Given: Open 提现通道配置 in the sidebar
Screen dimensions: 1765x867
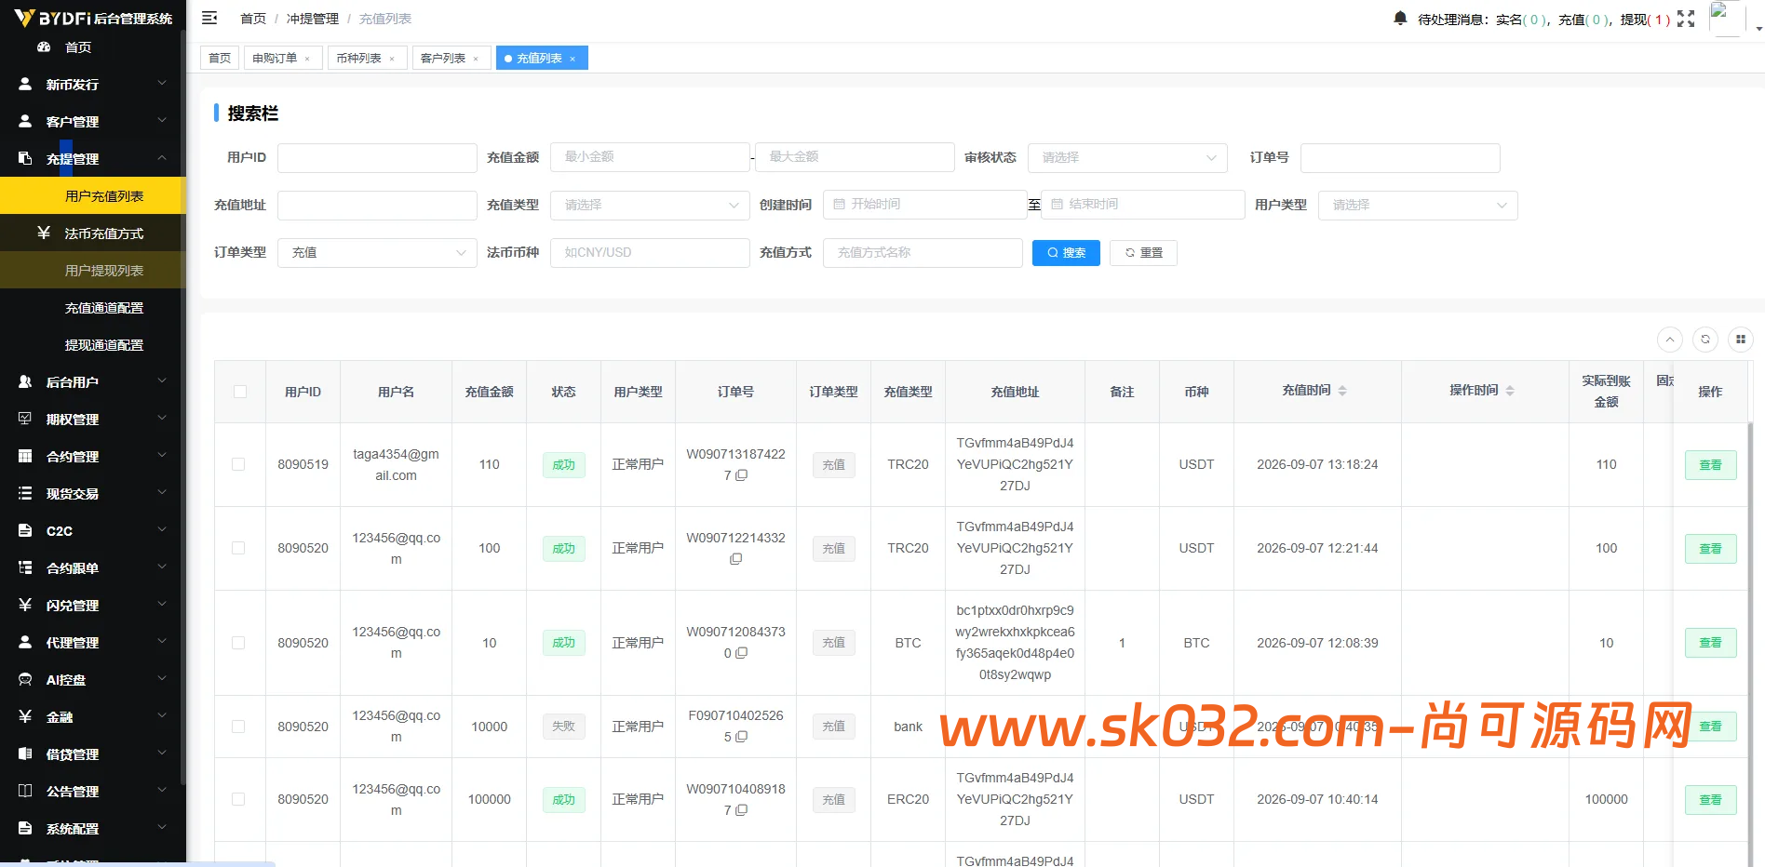Looking at the screenshot, I should click(93, 345).
